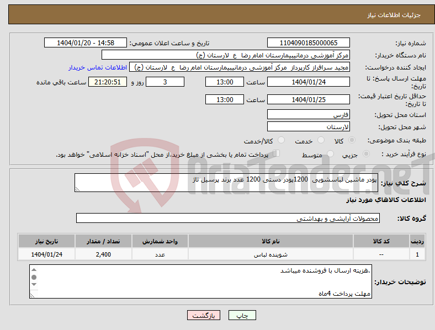Image resolution: width=435 pixels, height=330 pixels.
Task: Select the جزیی purchase type radio
Action: point(366,154)
